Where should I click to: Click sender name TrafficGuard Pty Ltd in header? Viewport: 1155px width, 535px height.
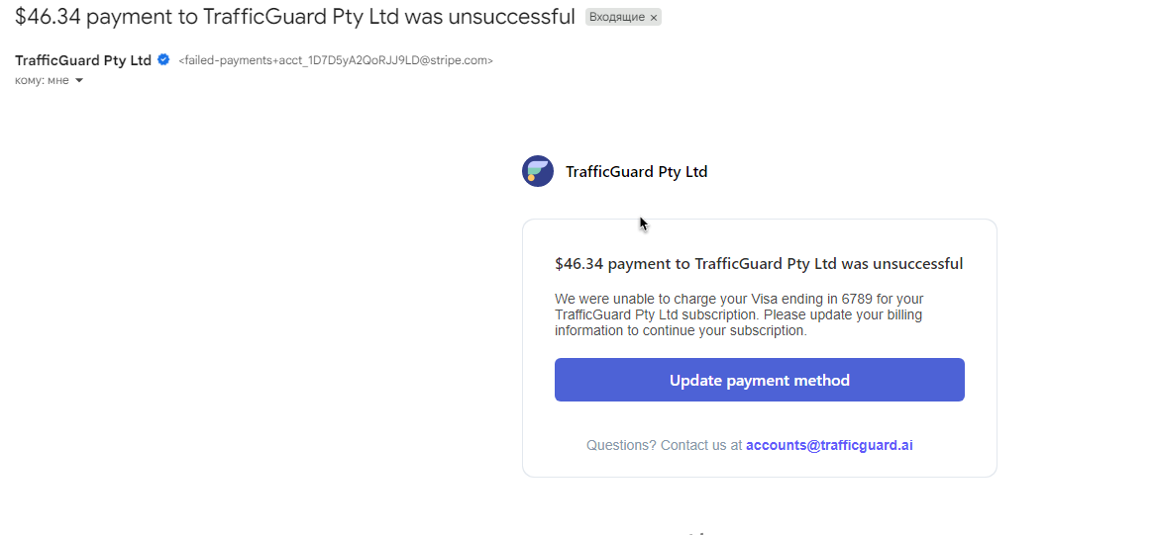point(83,60)
